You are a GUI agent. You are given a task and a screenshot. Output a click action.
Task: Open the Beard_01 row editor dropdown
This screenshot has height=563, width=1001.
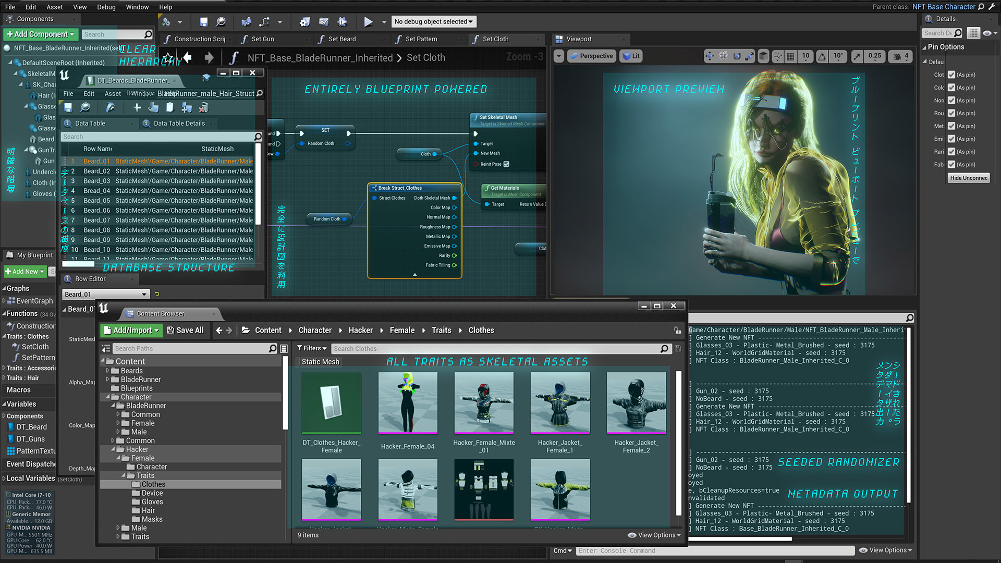click(x=106, y=295)
